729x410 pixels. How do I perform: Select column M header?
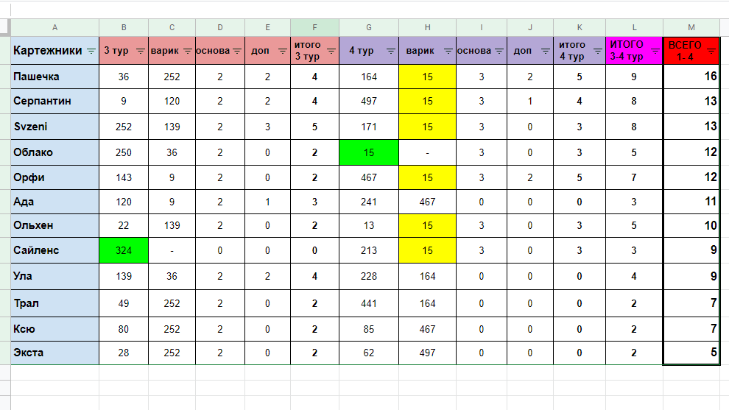pyautogui.click(x=691, y=27)
